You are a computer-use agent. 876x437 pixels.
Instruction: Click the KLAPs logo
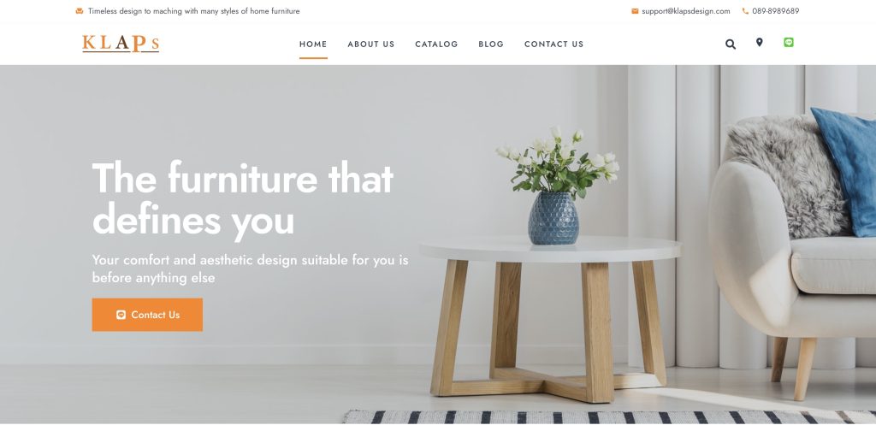point(121,44)
